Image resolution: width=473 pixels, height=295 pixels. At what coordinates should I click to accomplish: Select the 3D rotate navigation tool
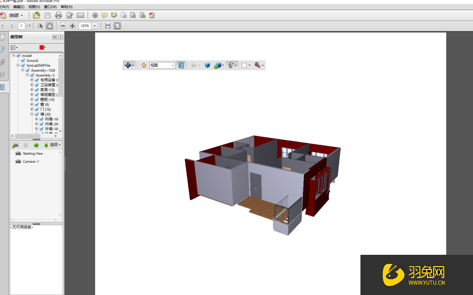click(x=128, y=65)
